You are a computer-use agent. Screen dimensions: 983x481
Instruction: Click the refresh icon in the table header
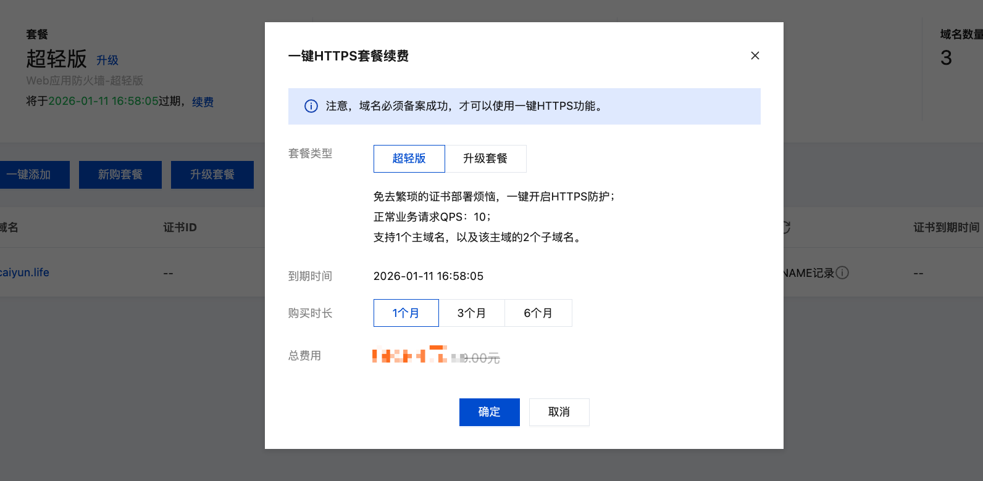(787, 228)
